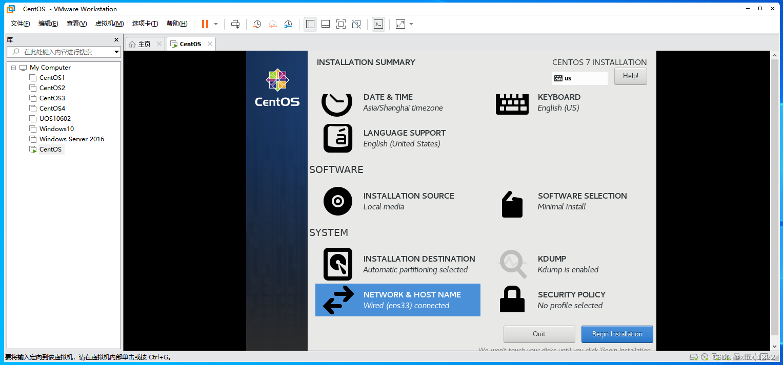Click the Unity mode toolbar icon
783x365 pixels.
[x=356, y=24]
